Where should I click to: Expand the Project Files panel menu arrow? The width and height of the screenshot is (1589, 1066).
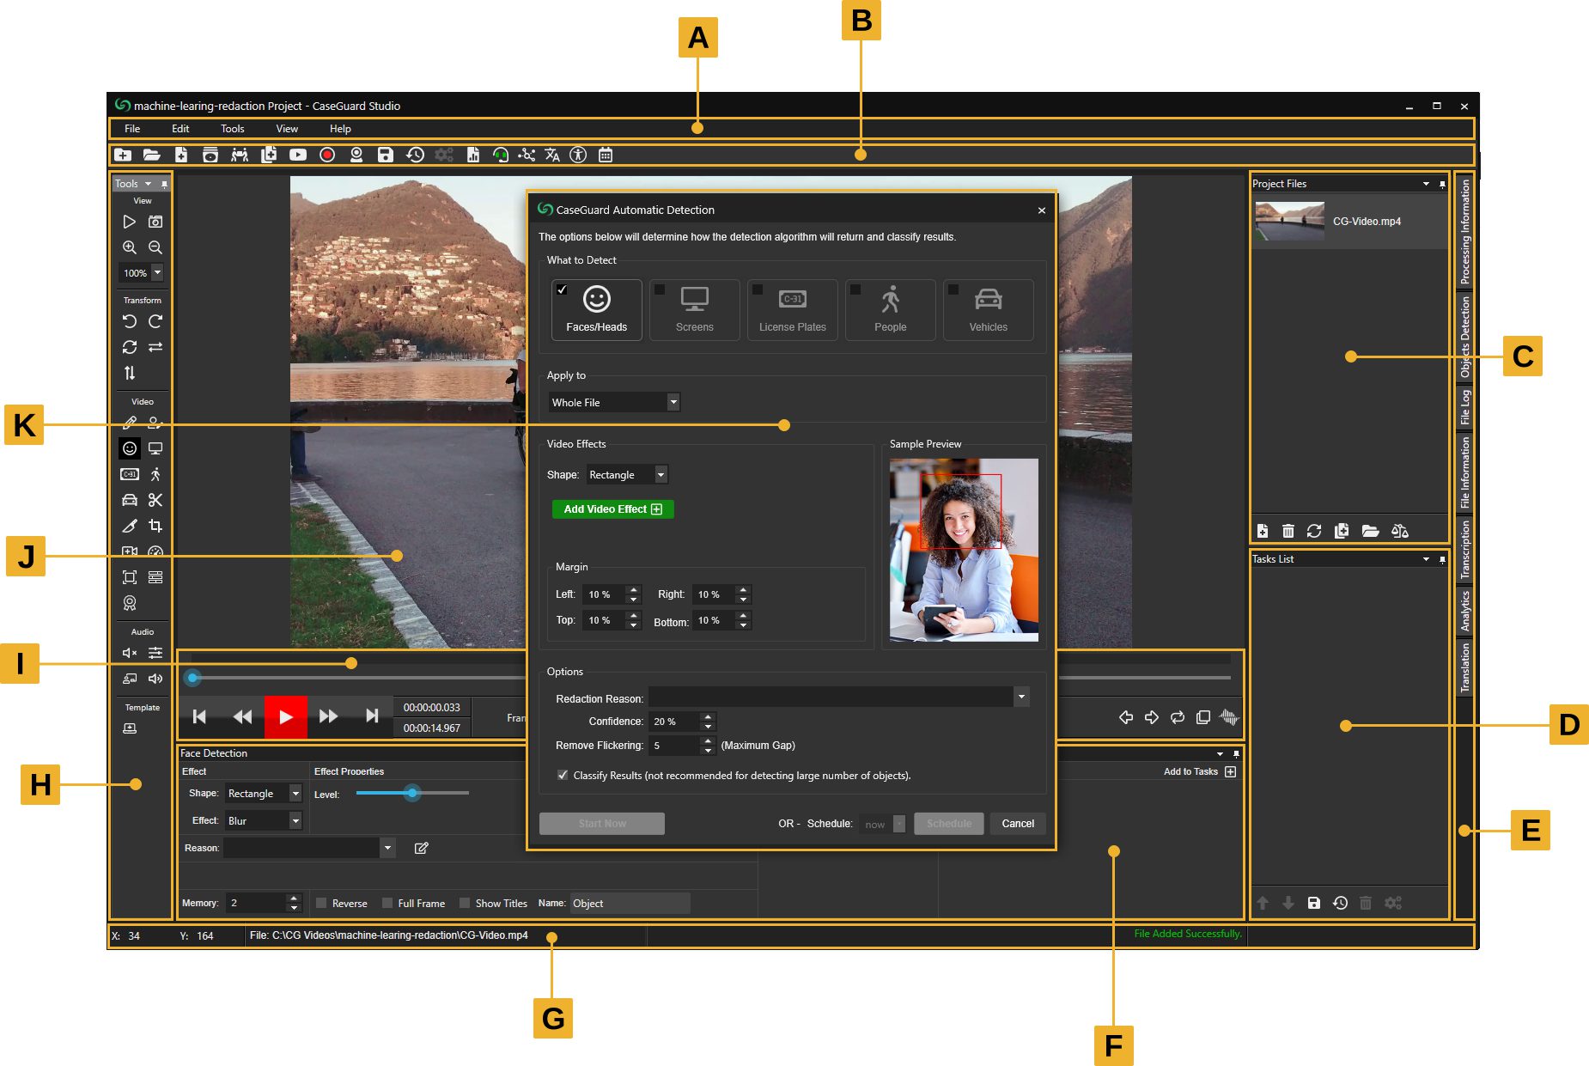coord(1426,184)
